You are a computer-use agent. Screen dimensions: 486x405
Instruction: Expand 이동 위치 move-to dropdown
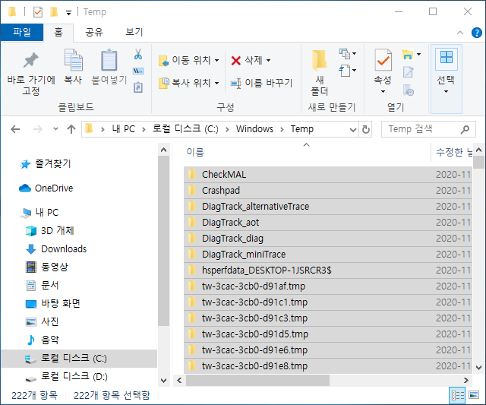(x=217, y=60)
